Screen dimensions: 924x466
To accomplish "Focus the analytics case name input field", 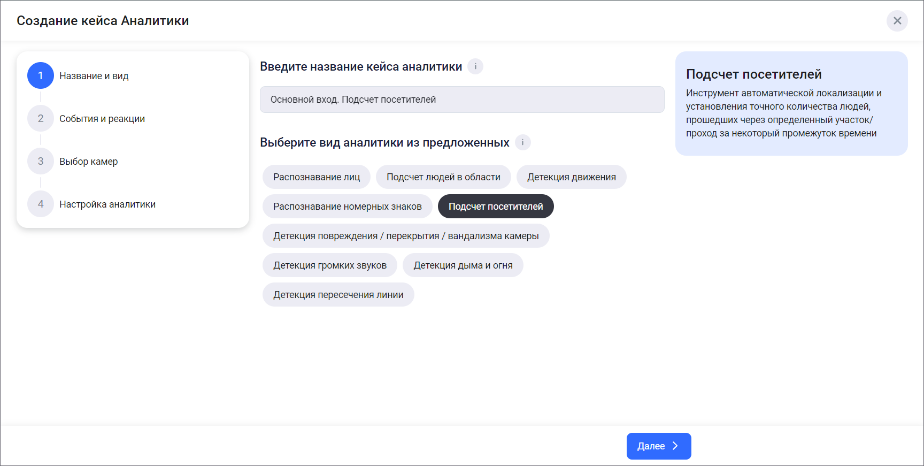I will click(x=462, y=100).
